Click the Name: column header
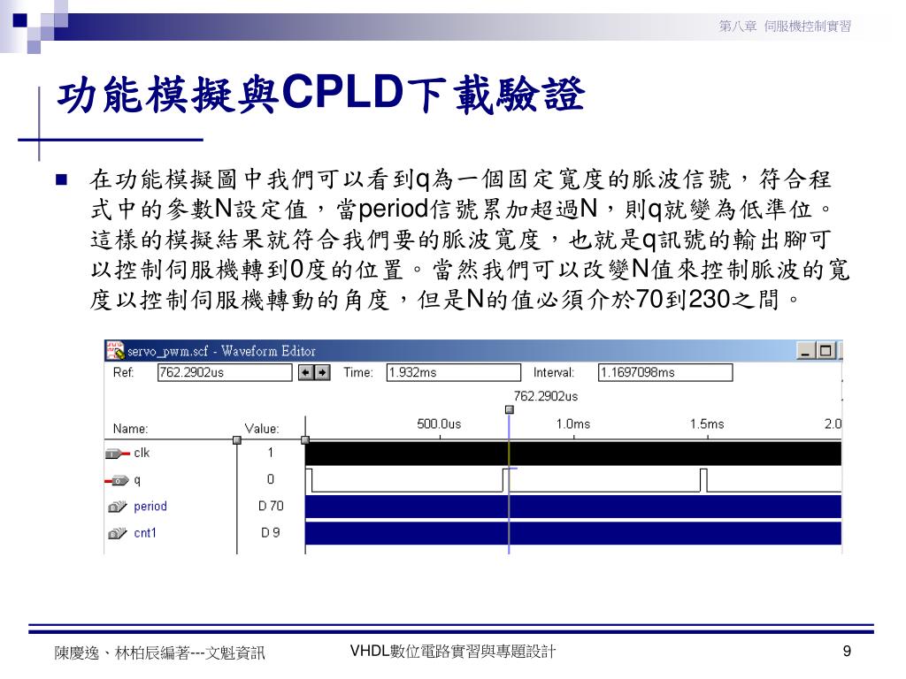 131,429
